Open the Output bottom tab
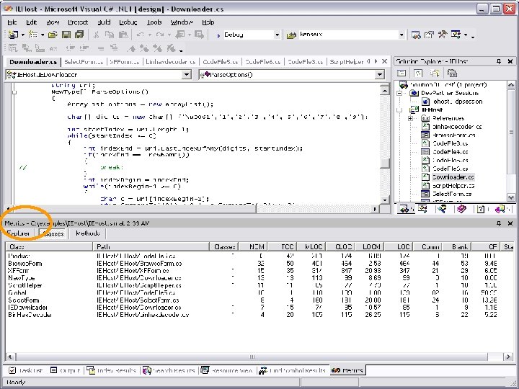Screen dimensions: 519x389 click(65, 370)
